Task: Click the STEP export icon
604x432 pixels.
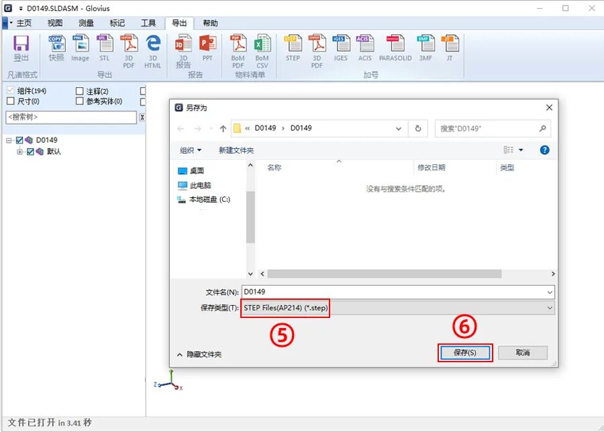Action: click(293, 47)
